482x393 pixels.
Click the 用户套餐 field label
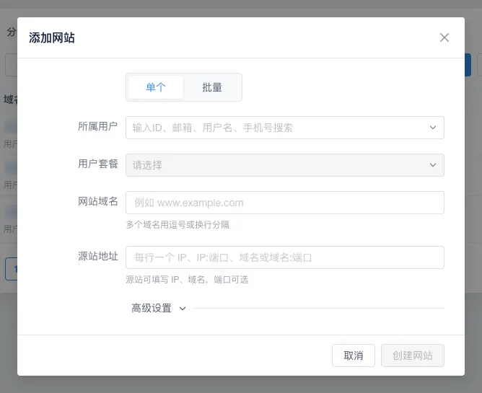tap(97, 164)
